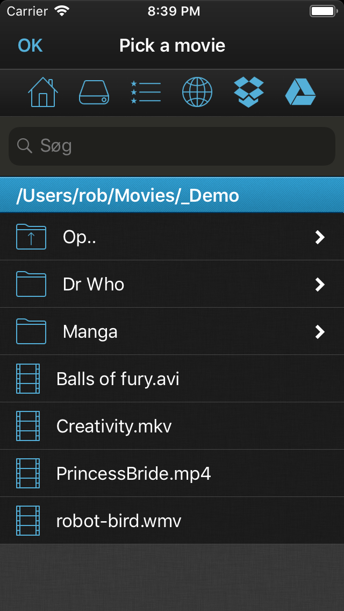344x611 pixels.
Task: Select Balls of fury.avi
Action: coord(118,379)
